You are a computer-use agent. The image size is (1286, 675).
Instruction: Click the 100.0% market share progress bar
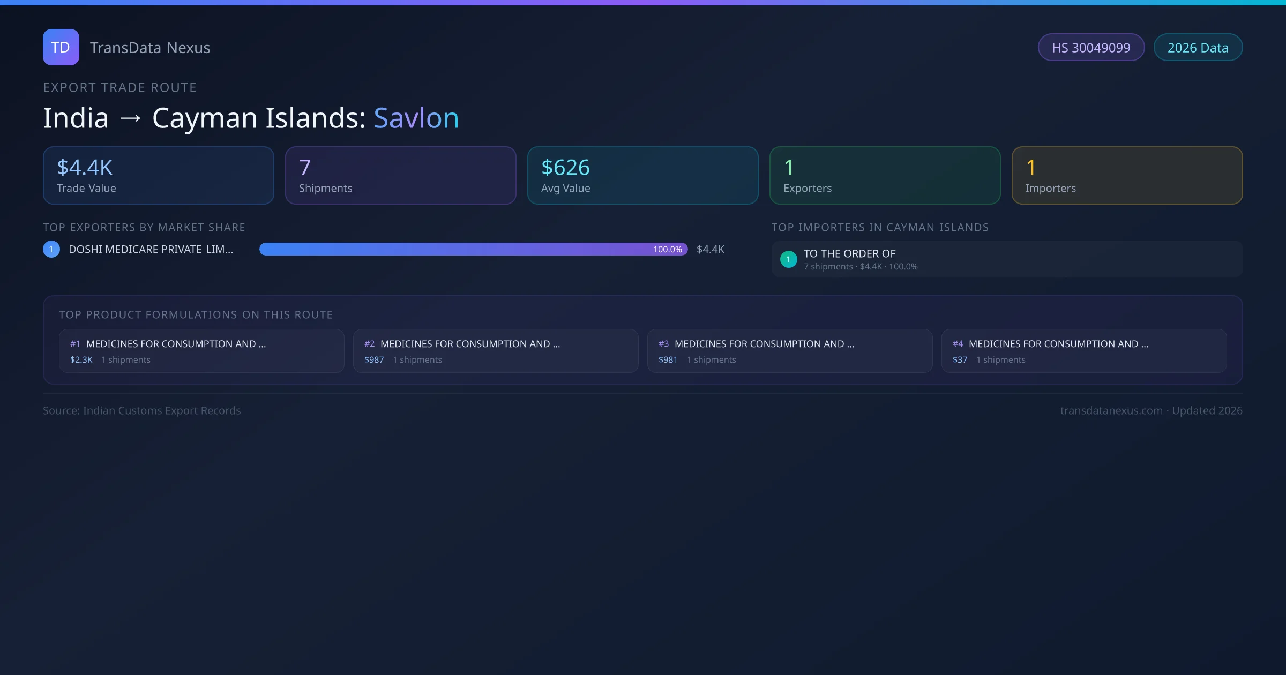(473, 249)
